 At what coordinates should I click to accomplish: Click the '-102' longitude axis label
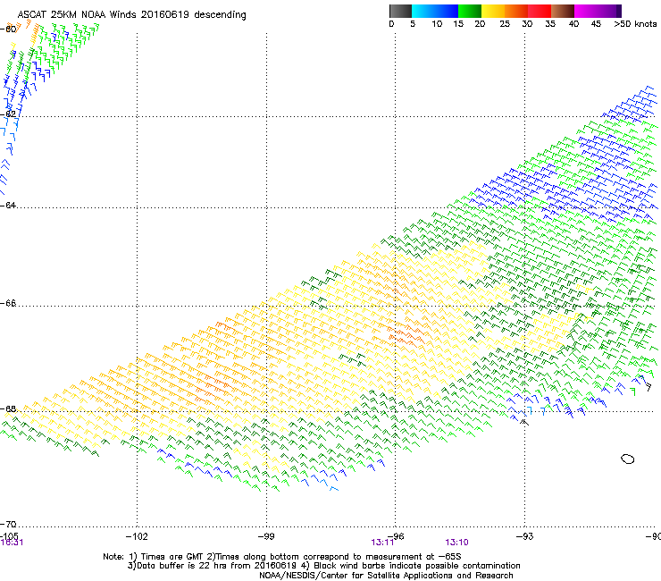pos(137,536)
